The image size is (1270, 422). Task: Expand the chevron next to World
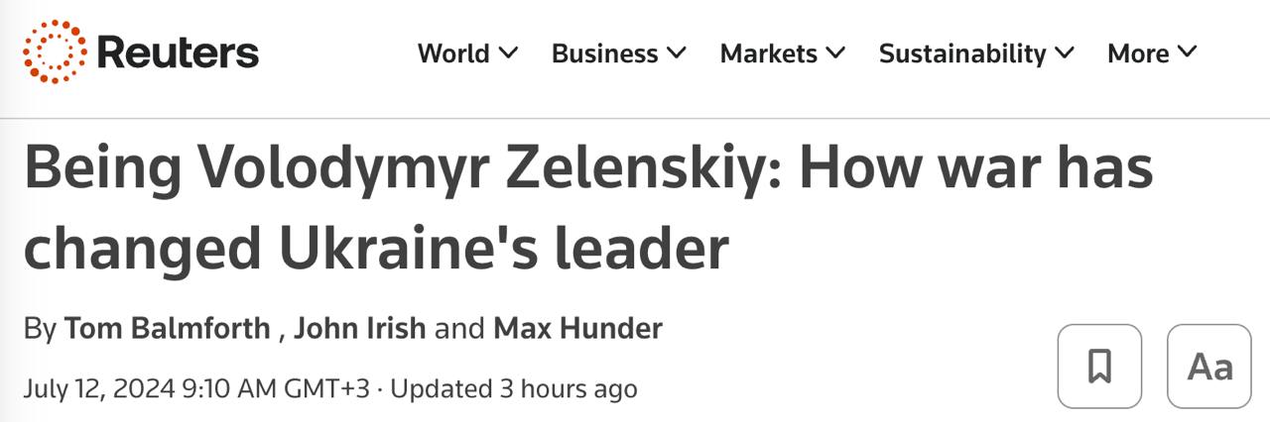(x=508, y=53)
